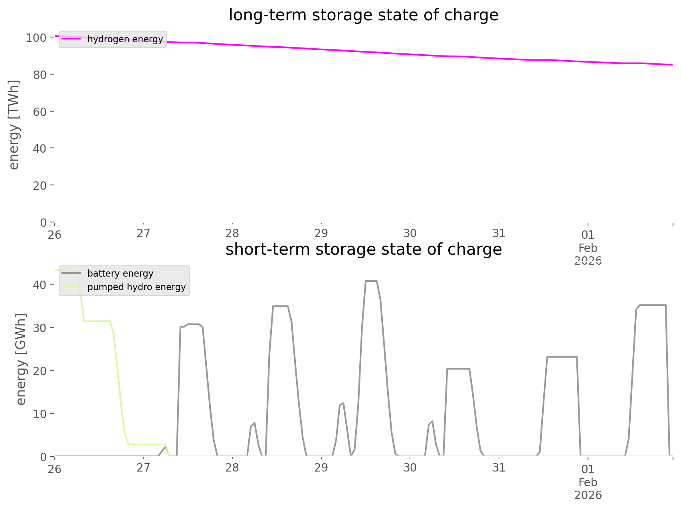Click the magenta hydrogen energy legend line

click(71, 39)
